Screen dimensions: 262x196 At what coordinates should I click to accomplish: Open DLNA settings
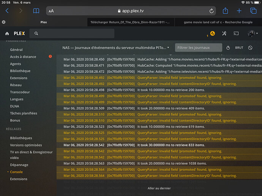click(14, 106)
